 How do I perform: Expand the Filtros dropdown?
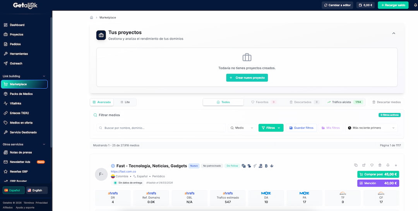click(x=271, y=128)
